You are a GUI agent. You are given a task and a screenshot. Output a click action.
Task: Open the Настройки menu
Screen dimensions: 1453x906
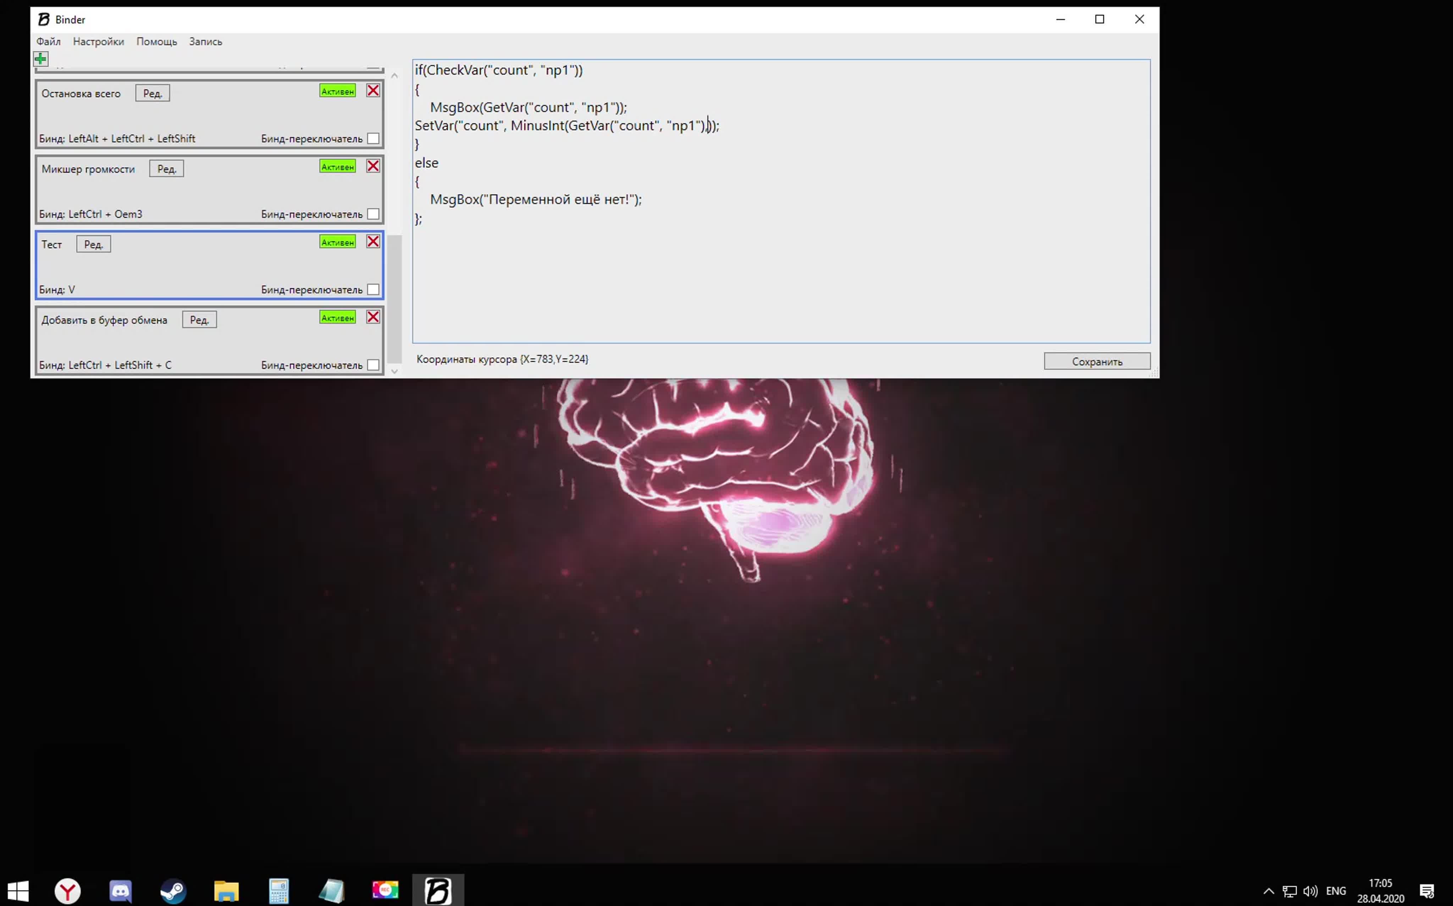[98, 42]
